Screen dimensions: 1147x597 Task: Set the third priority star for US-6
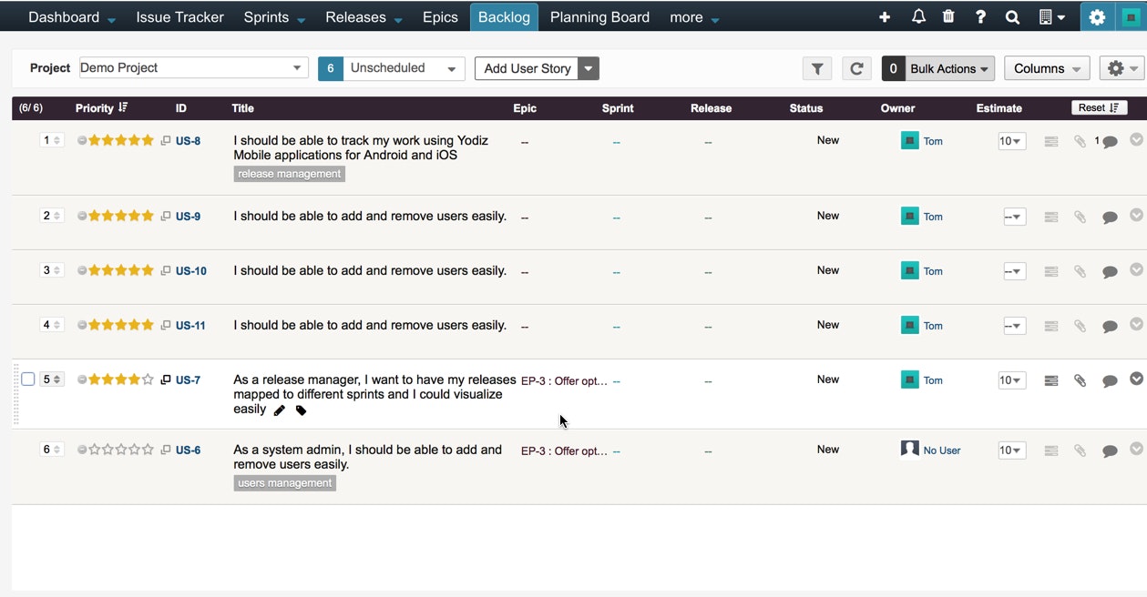121,450
